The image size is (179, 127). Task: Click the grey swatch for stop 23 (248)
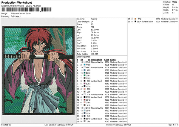click(x=84, y=121)
